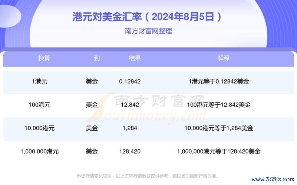Click the text 10,000港元等于1,284美金
This screenshot has height=185, width=297.
pyautogui.click(x=219, y=128)
